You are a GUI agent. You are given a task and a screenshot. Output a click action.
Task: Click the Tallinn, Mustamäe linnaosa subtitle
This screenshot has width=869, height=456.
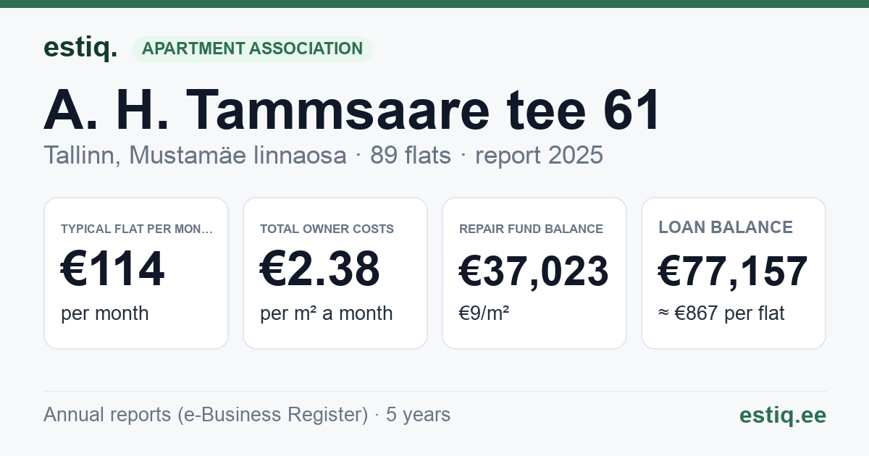click(195, 155)
